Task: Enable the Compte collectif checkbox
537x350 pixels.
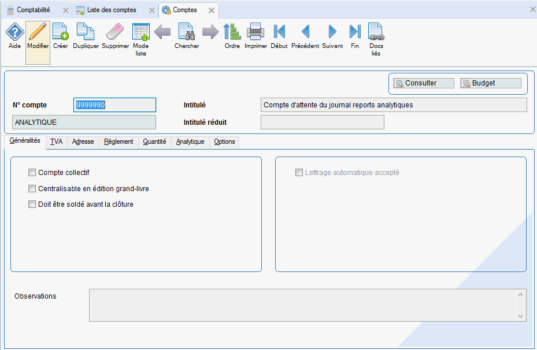Action: click(32, 173)
